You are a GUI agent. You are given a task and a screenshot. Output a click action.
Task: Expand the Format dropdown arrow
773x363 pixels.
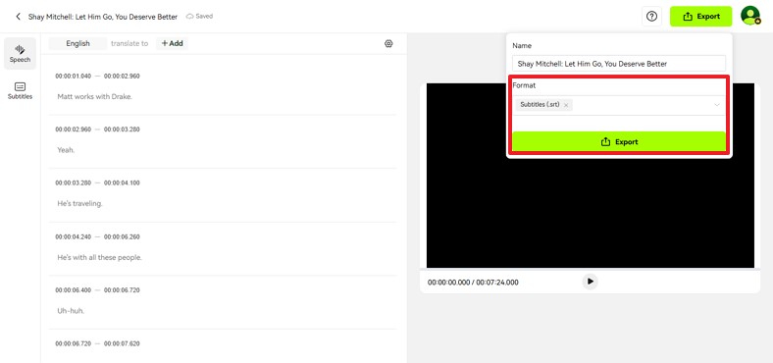point(717,105)
